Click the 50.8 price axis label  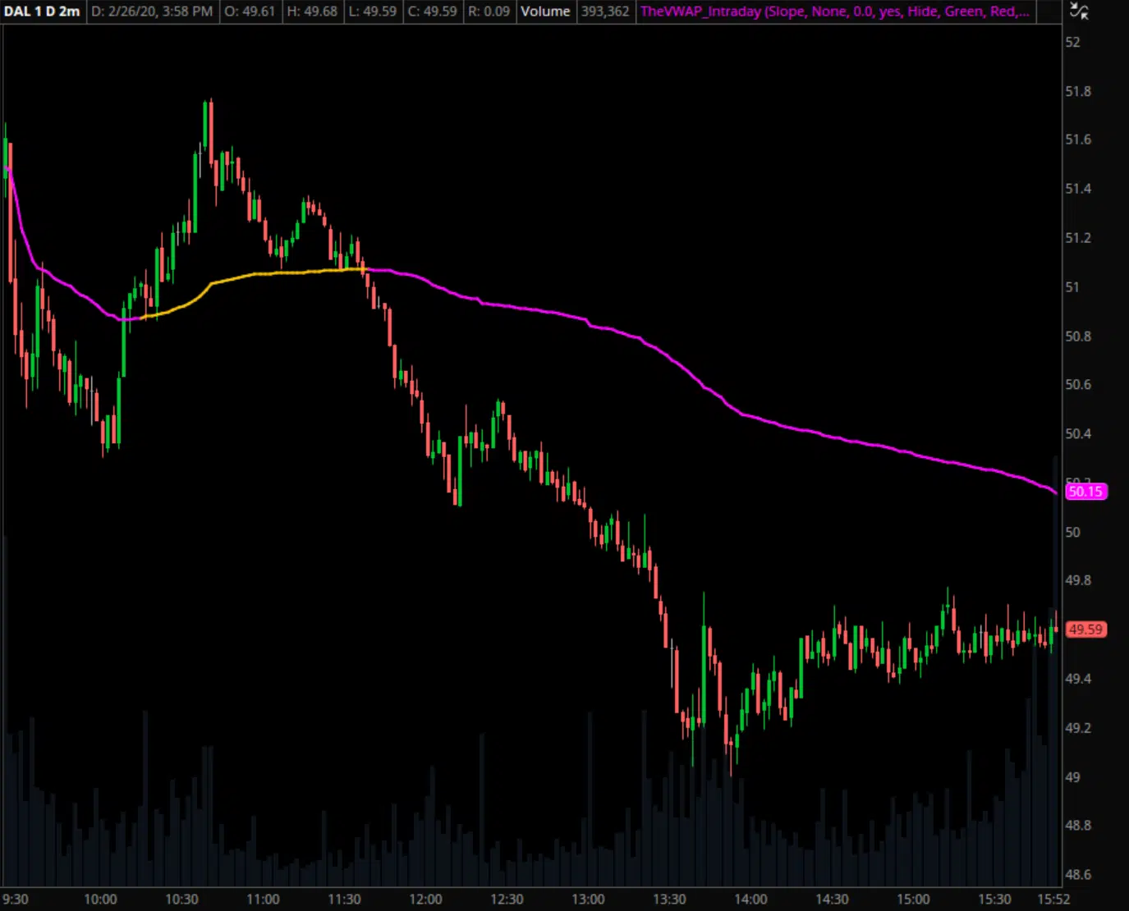coord(1078,336)
